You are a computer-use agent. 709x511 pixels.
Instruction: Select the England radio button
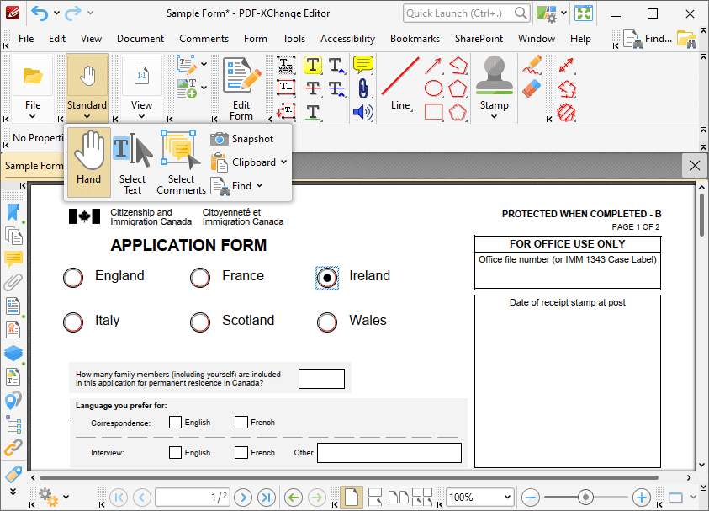tap(73, 278)
